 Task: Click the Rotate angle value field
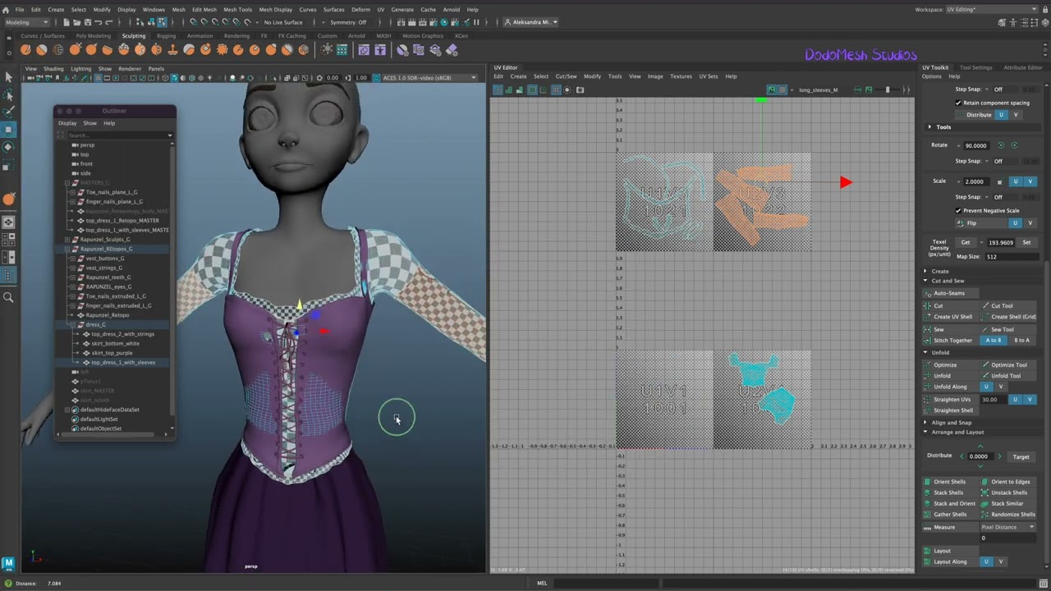tap(975, 145)
